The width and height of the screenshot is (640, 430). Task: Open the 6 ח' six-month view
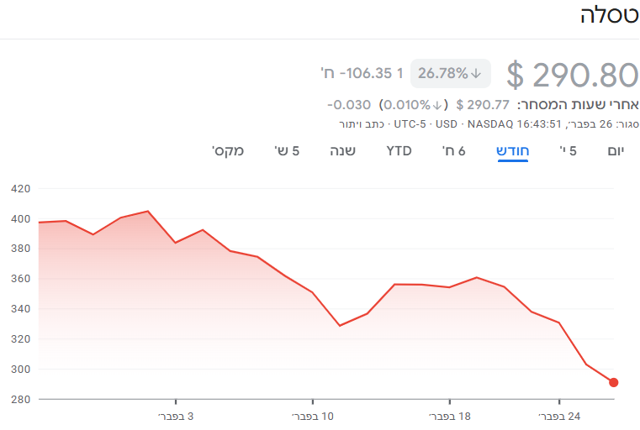tap(455, 151)
